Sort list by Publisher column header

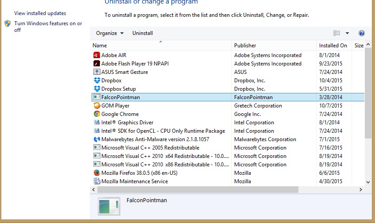(x=245, y=46)
